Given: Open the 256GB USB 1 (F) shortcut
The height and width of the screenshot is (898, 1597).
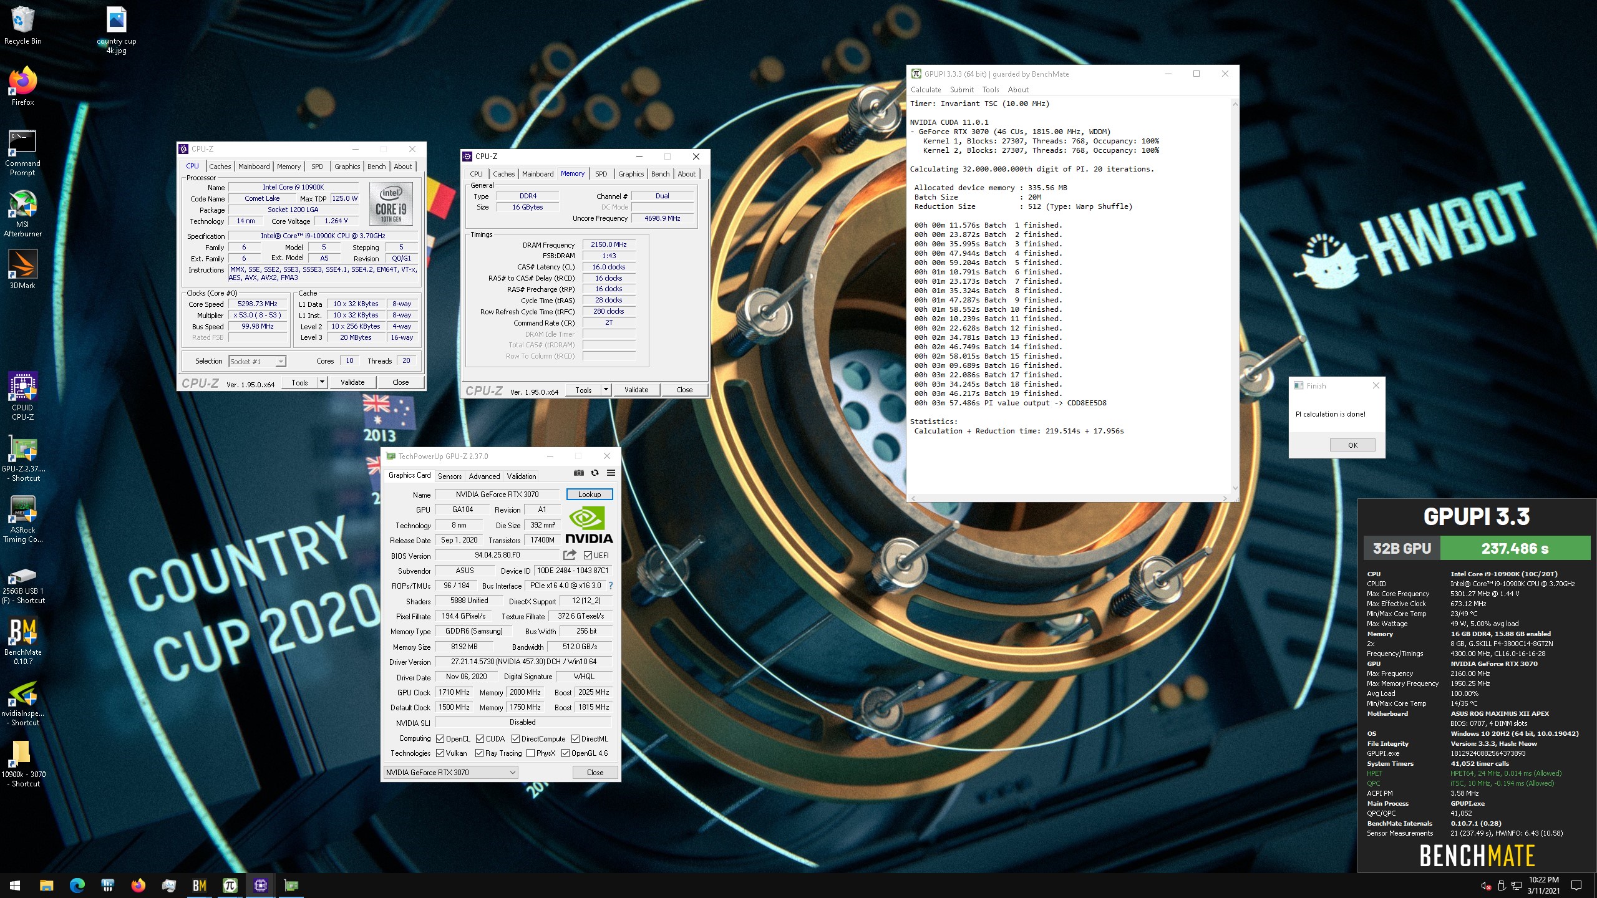Looking at the screenshot, I should tap(23, 585).
